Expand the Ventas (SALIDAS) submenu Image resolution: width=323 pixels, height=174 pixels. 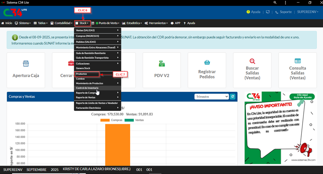(97, 31)
